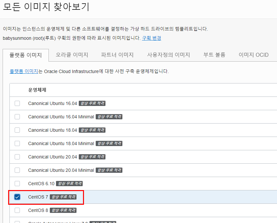Click the CentOS 6.10 row name

(41, 184)
